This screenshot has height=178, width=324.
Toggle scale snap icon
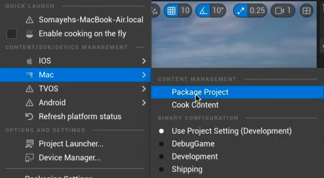pyautogui.click(x=241, y=11)
